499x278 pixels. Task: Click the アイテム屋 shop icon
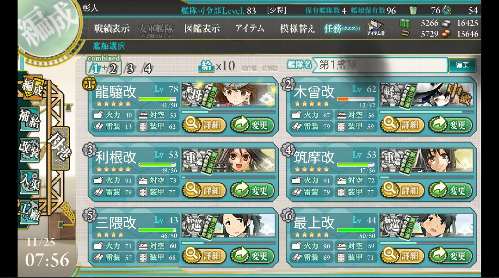pyautogui.click(x=376, y=27)
